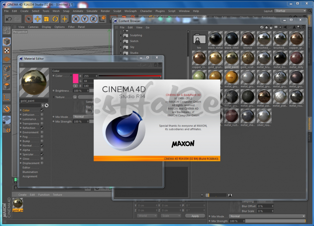This screenshot has height=226, width=314.
Task: Enable Texture mode checkerboard icon
Action: point(7,51)
